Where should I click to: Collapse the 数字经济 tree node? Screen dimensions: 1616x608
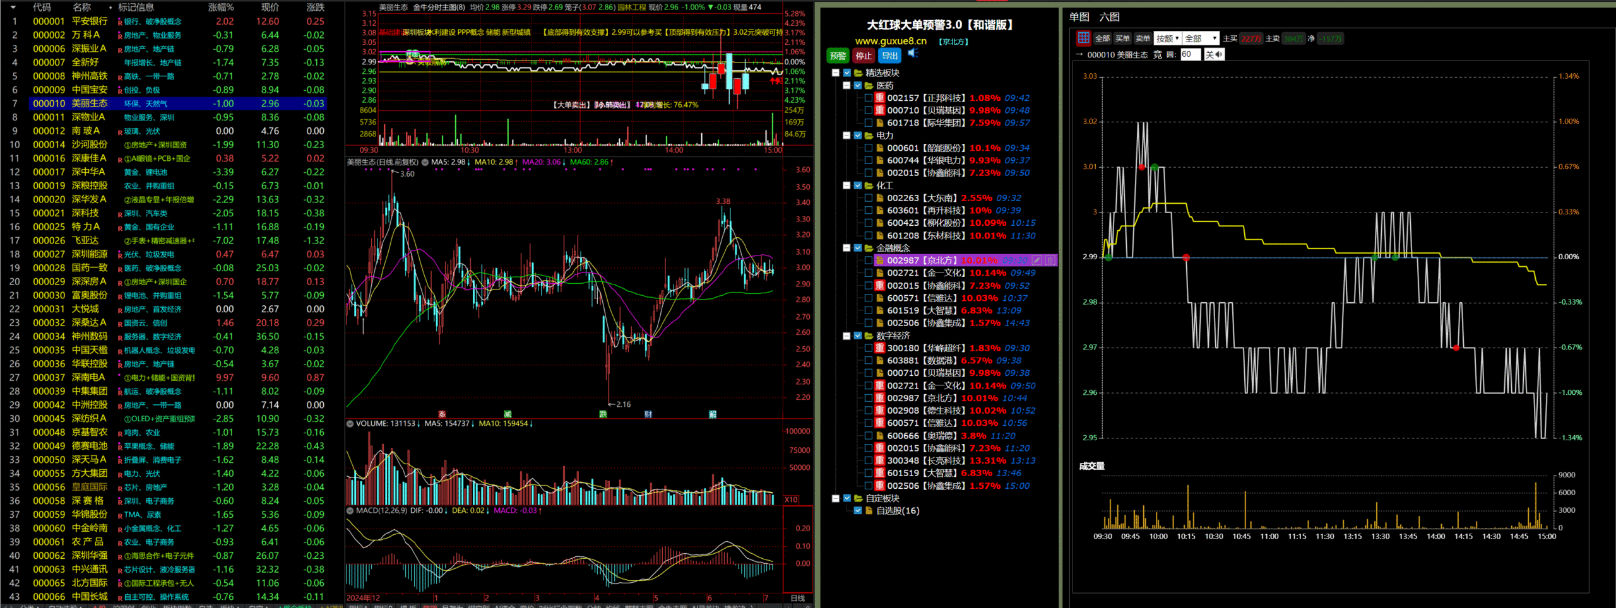(x=847, y=336)
